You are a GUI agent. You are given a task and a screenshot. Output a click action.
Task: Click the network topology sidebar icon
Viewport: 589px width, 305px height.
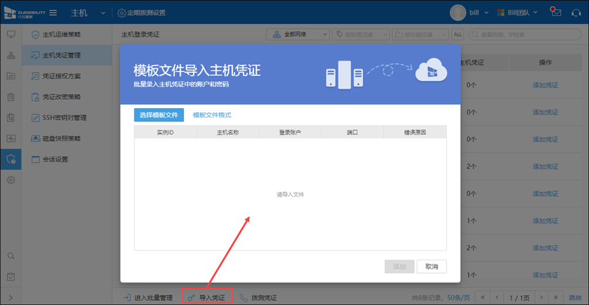click(10, 55)
